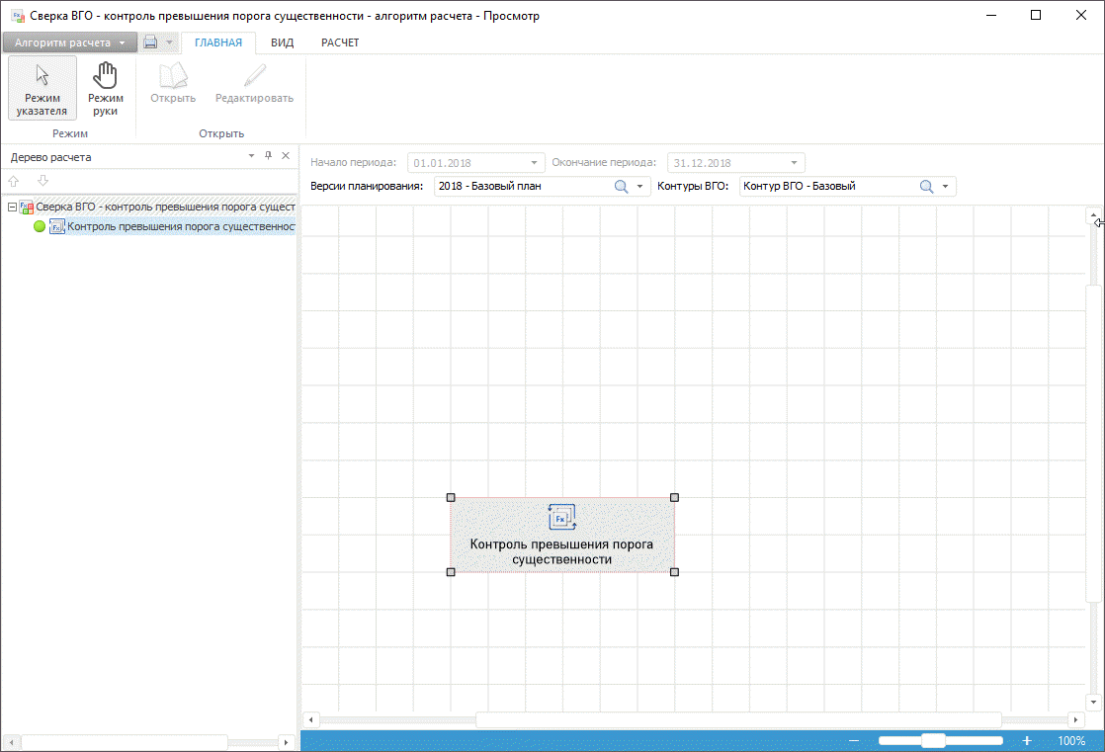The height and width of the screenshot is (752, 1105).
Task: Open the Контуры ВГО dropdown list
Action: [x=945, y=186]
